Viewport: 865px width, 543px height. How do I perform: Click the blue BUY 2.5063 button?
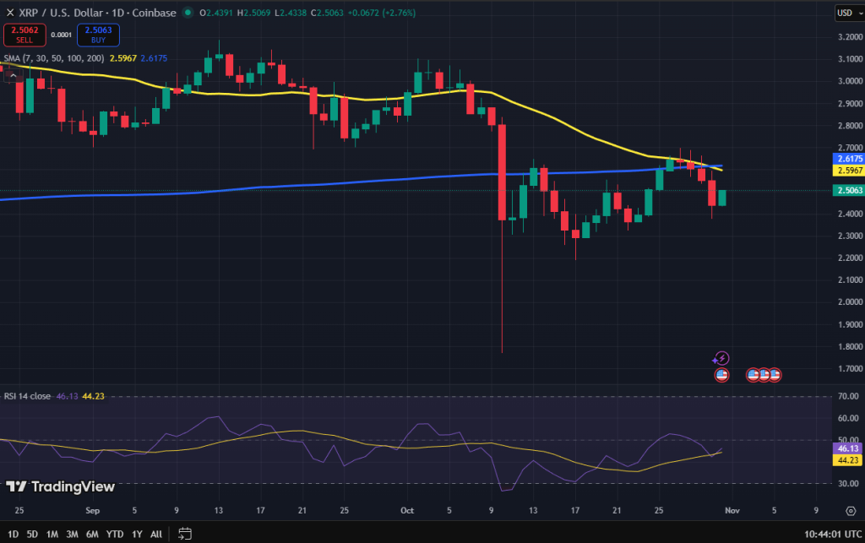[x=98, y=35]
